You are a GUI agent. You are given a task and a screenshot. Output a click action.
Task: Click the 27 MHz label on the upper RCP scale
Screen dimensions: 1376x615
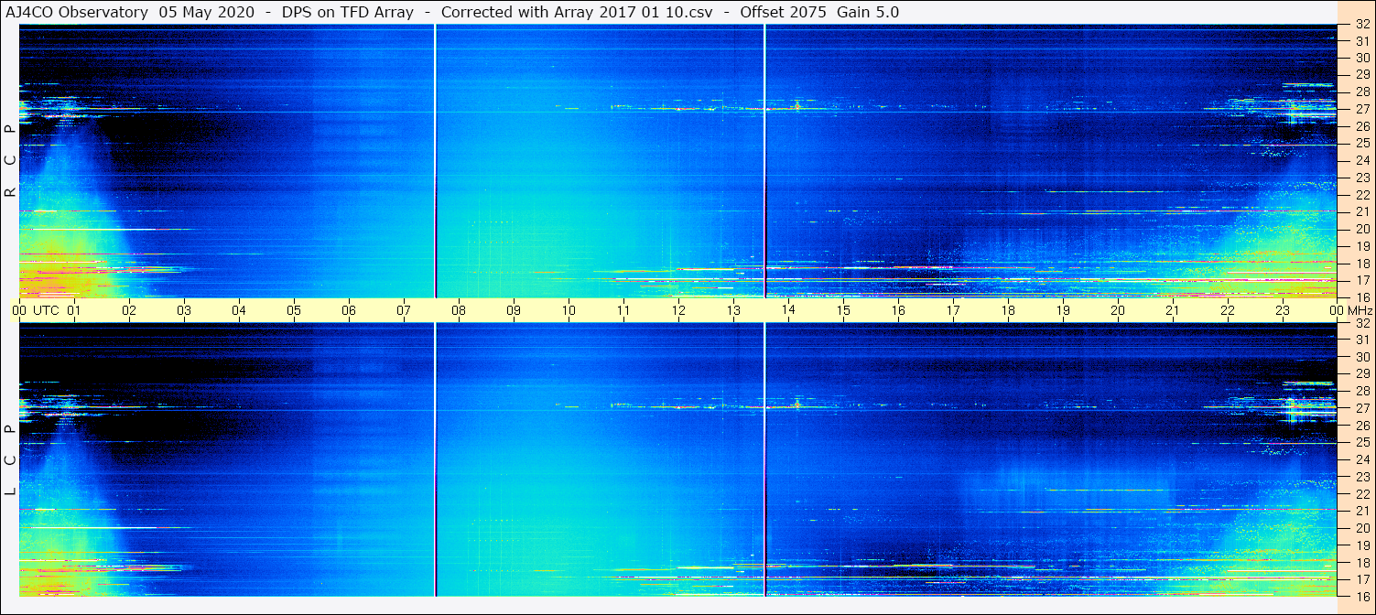[1361, 108]
